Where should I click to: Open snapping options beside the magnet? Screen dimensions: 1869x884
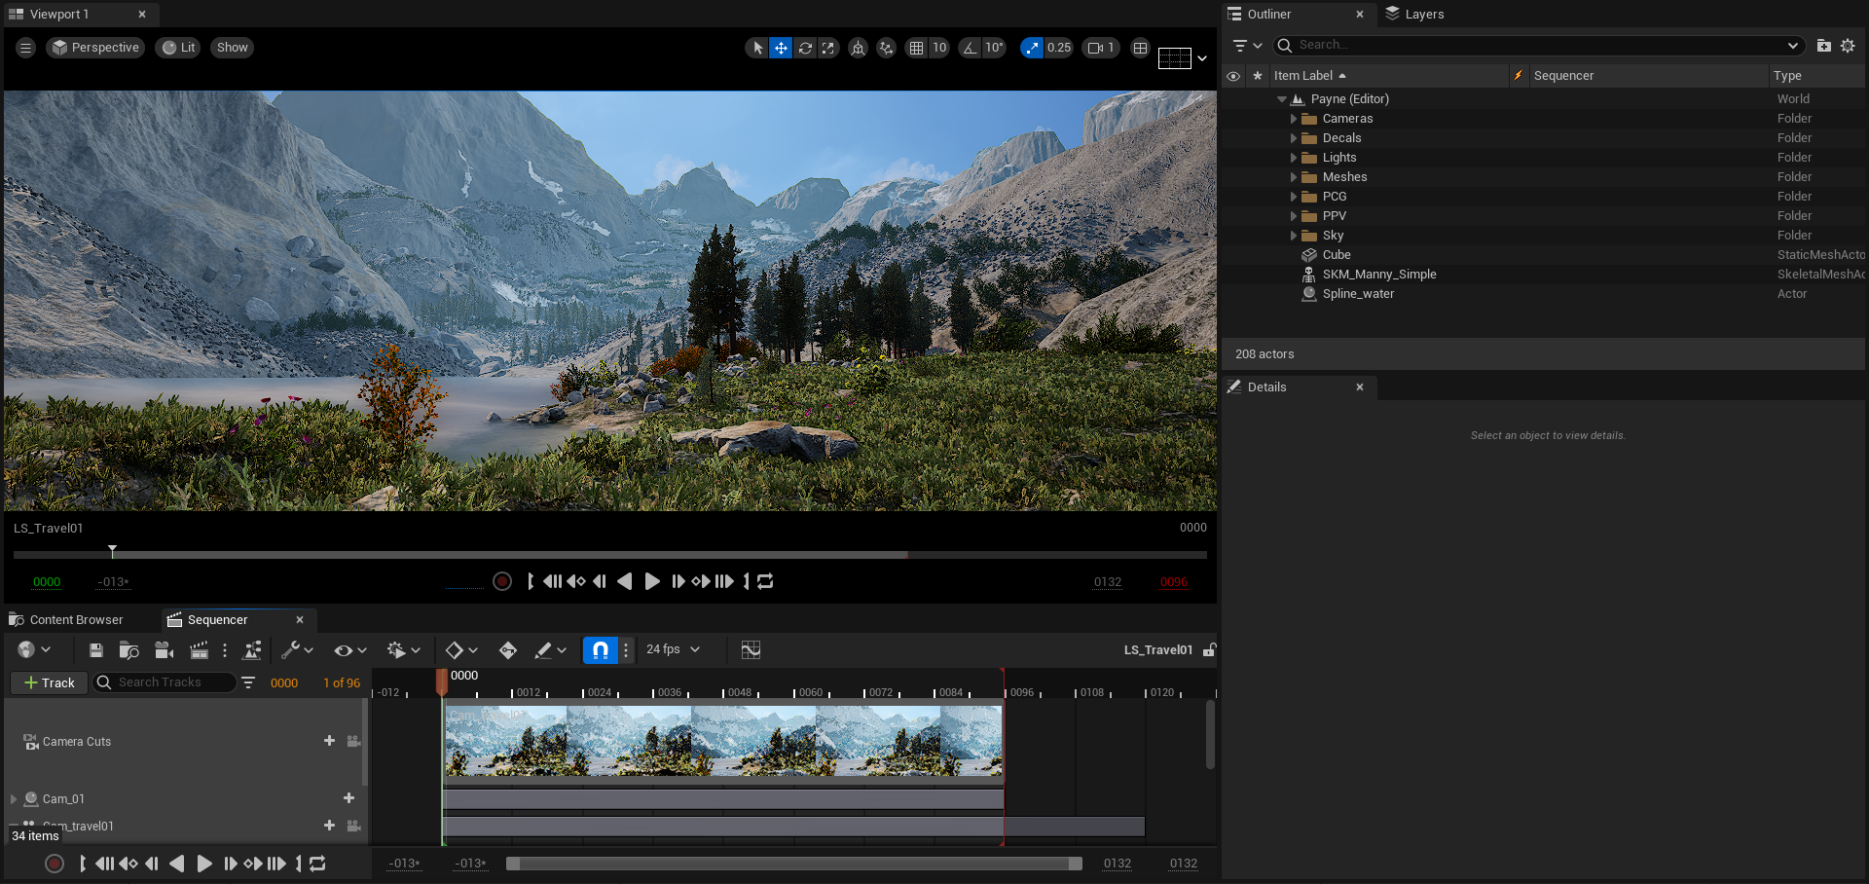[x=626, y=650]
